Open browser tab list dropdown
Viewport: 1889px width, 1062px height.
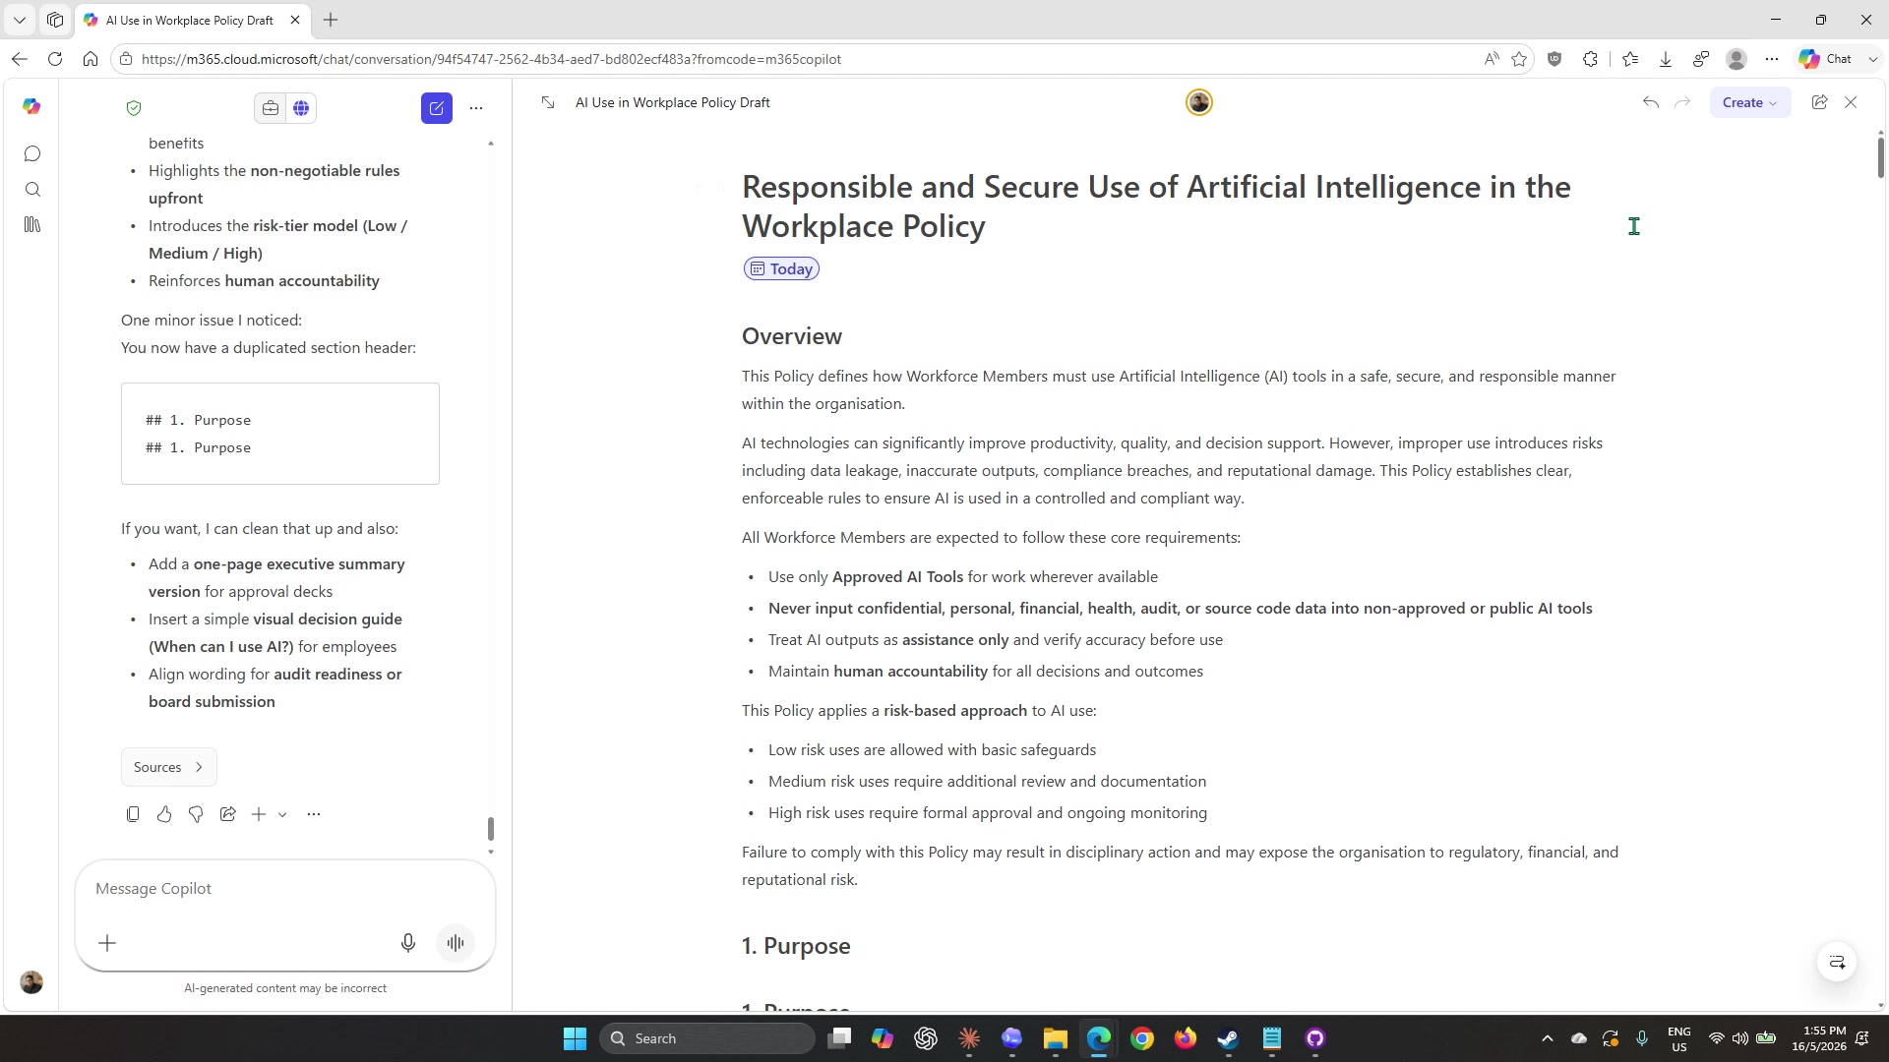(19, 20)
